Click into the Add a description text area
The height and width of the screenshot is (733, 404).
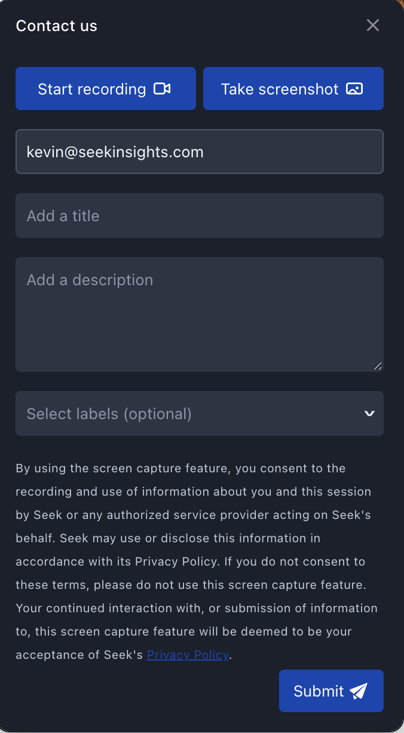coord(200,314)
